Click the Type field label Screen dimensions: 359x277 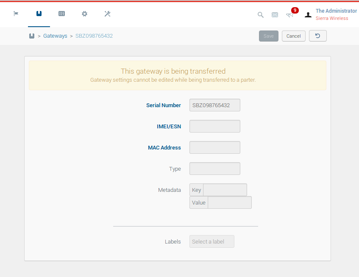click(175, 169)
